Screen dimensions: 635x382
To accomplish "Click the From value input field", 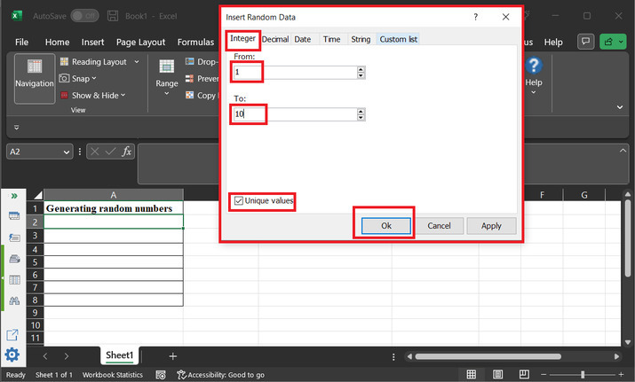I will 296,73.
